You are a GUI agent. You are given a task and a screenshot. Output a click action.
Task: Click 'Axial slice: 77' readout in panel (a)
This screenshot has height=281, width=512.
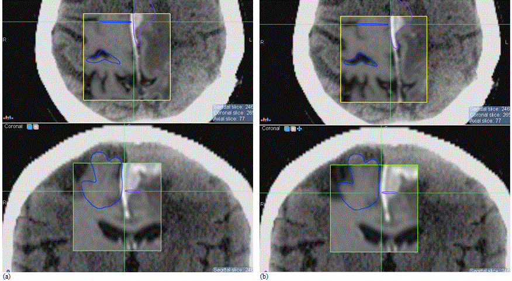coord(229,119)
